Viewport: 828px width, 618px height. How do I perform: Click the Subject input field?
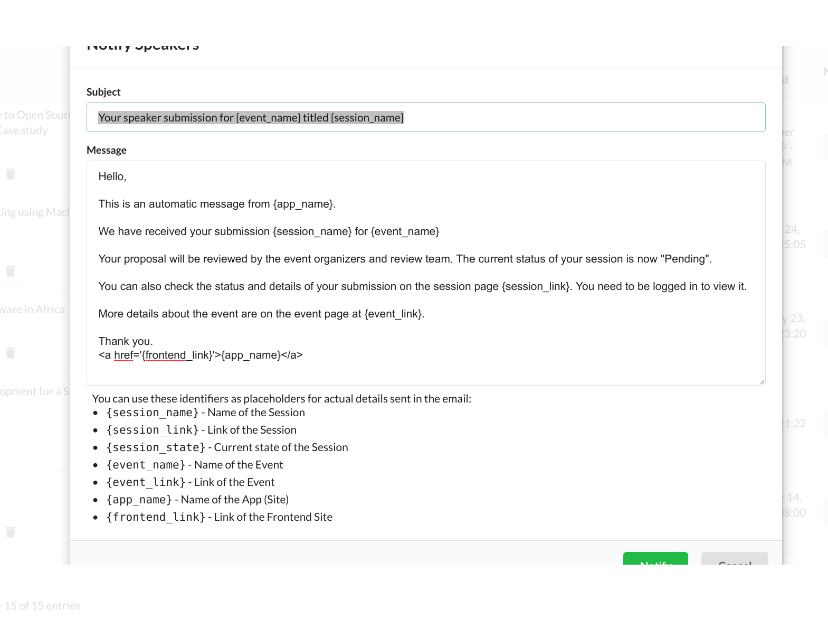coord(426,117)
